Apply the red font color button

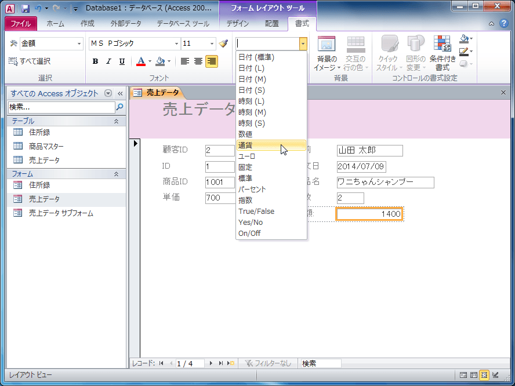(x=141, y=61)
